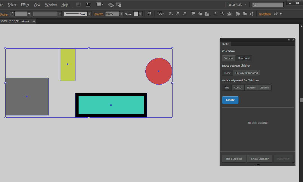
Task: Choose Center vertical alignment for children
Action: (238, 88)
